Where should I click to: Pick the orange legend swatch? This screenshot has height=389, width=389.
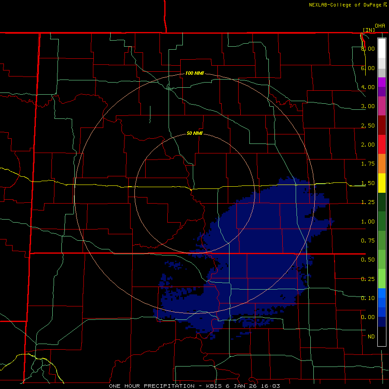(x=382, y=164)
